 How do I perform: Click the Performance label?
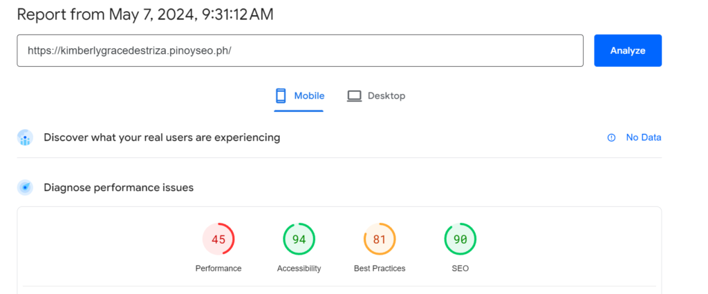point(218,268)
